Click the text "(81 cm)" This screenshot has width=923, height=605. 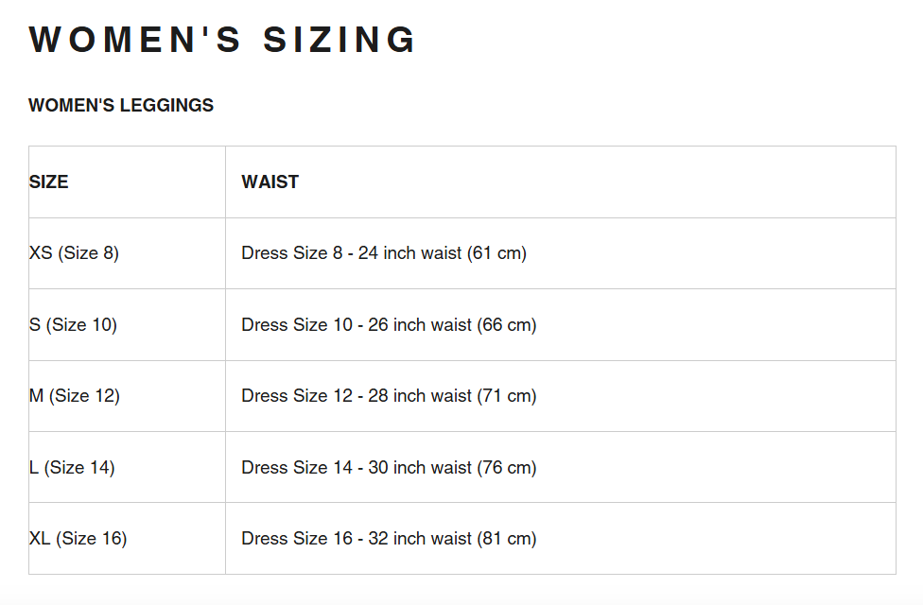pos(507,539)
